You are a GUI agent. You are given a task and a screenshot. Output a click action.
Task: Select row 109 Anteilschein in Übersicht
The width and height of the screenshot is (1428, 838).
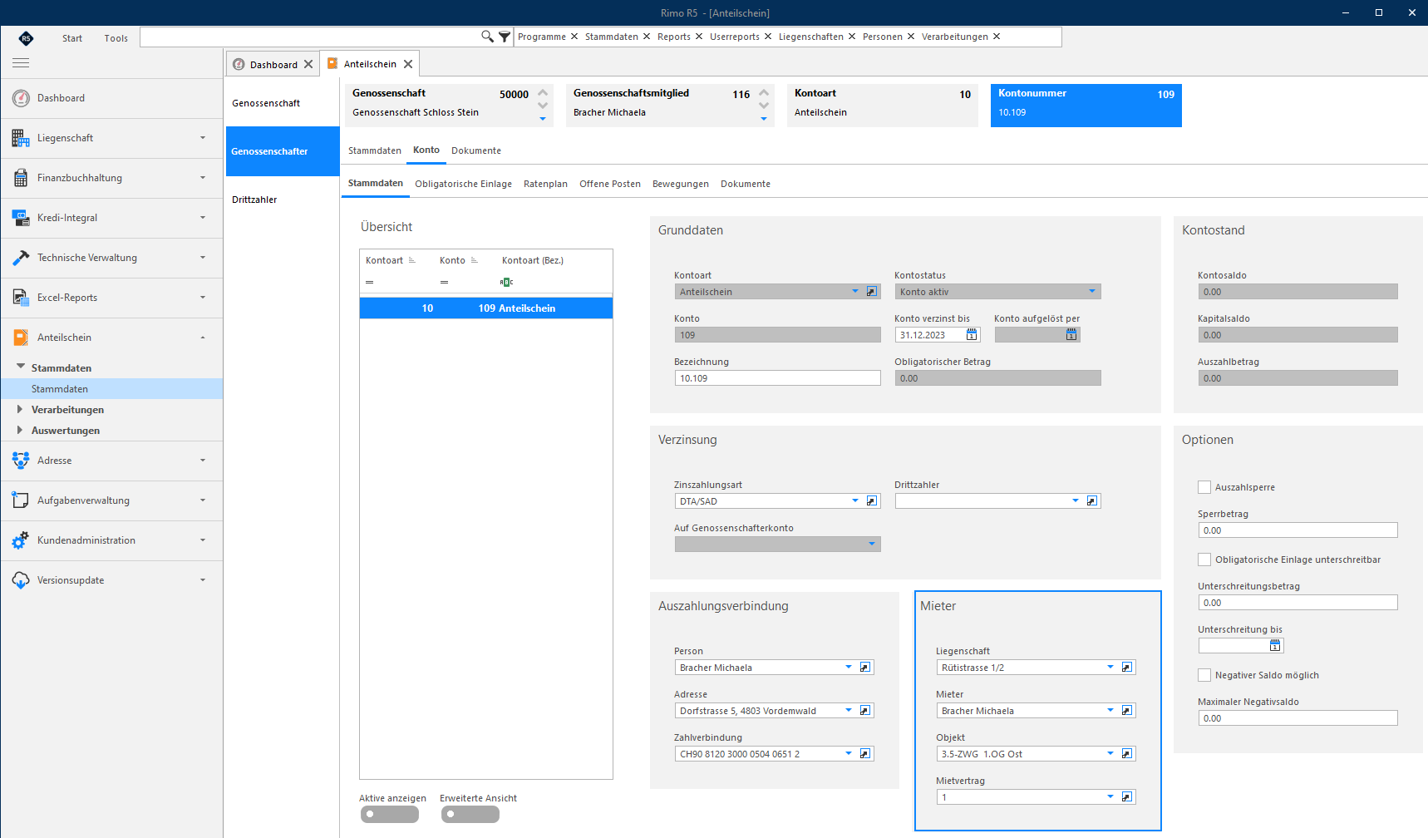pyautogui.click(x=486, y=308)
